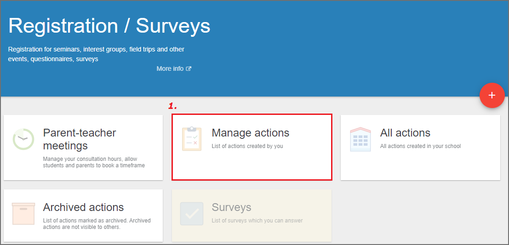Click the Registration / Surveys page heading
The width and height of the screenshot is (509, 245).
(x=109, y=26)
